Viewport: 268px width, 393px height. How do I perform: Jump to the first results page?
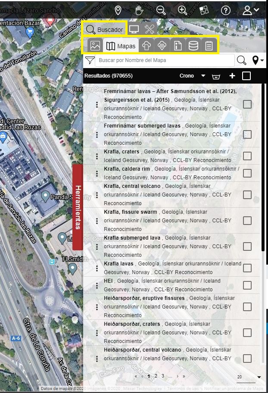(x=136, y=376)
